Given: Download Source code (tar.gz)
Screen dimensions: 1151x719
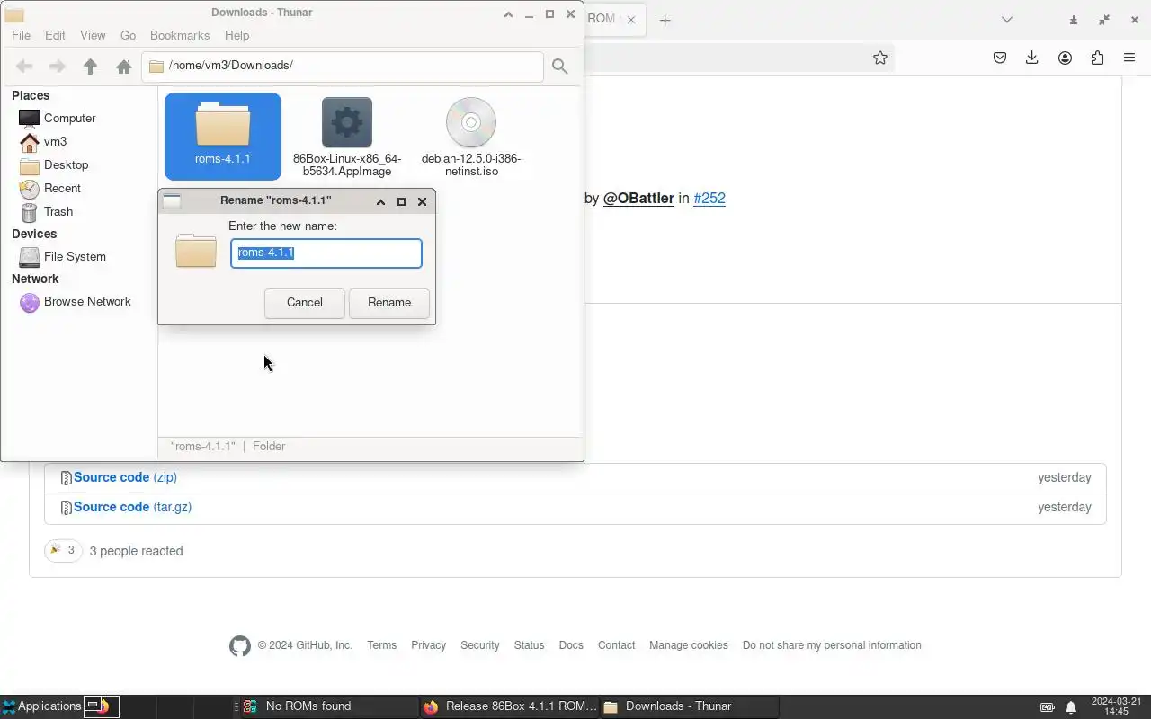Looking at the screenshot, I should pos(132,507).
